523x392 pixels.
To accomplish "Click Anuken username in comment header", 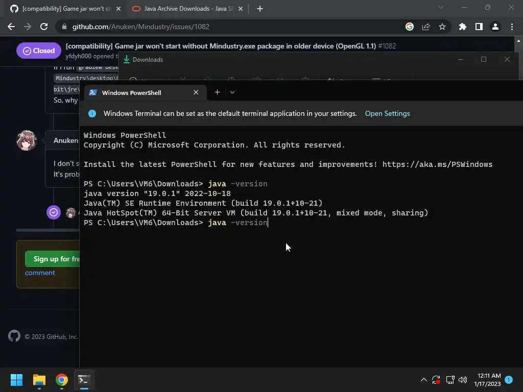I will click(66, 140).
